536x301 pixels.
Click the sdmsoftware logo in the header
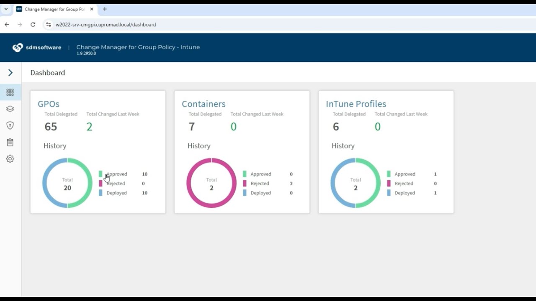[x=38, y=47]
